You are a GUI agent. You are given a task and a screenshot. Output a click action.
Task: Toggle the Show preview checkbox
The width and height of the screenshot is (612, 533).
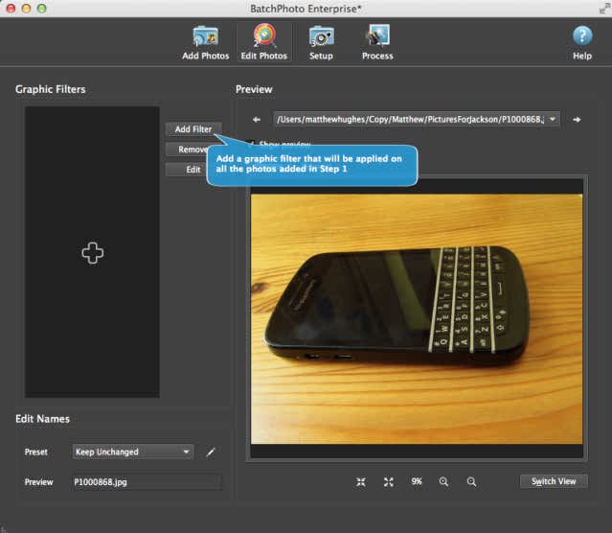[250, 144]
